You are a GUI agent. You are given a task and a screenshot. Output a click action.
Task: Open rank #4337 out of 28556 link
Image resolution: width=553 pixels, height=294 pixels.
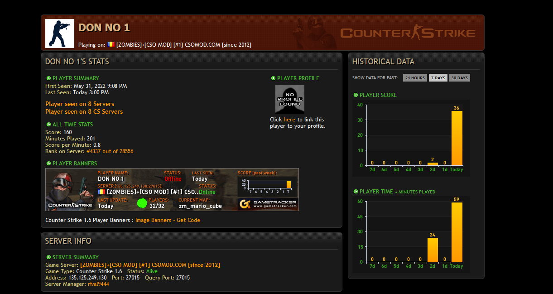110,151
